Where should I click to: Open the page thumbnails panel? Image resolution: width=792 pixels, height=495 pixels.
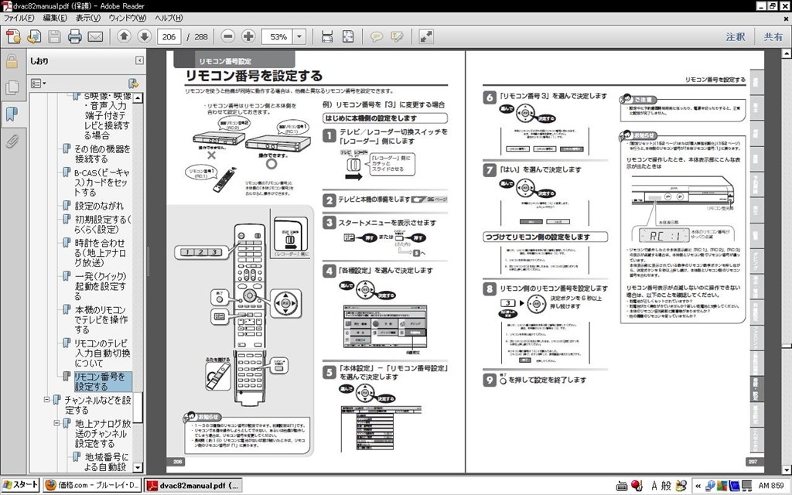click(x=12, y=87)
